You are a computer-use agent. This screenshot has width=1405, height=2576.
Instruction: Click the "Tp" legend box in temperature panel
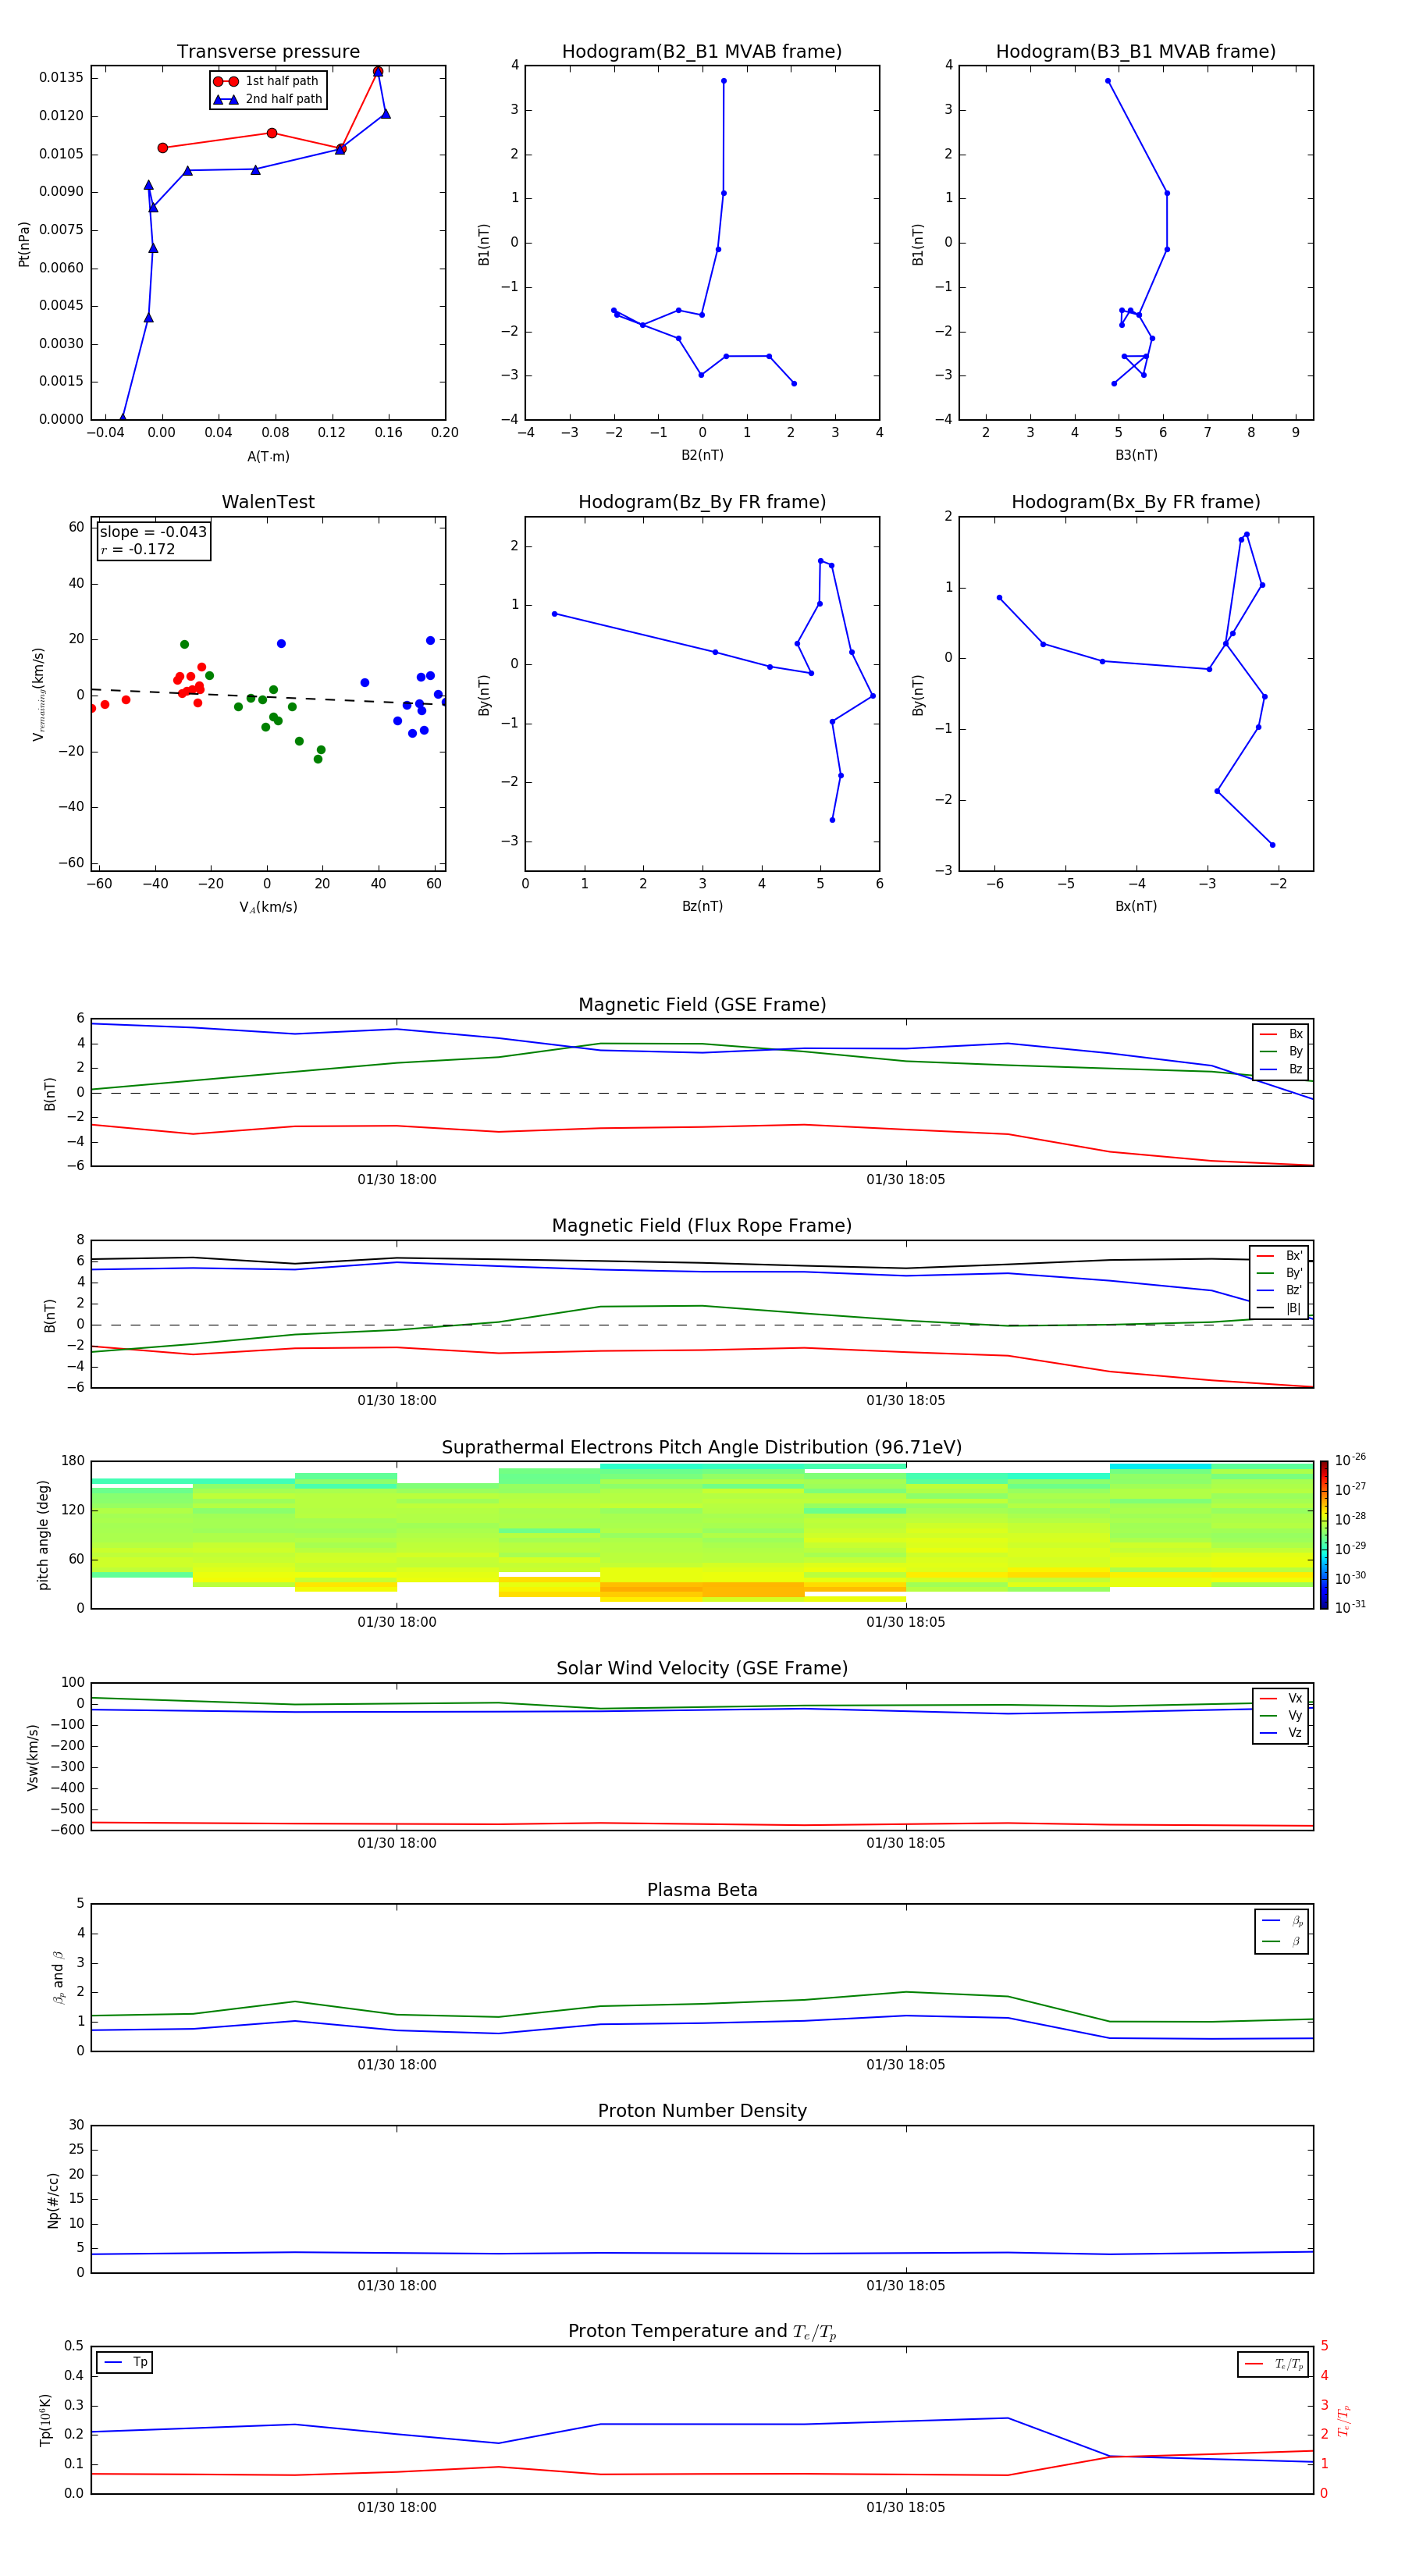125,2362
